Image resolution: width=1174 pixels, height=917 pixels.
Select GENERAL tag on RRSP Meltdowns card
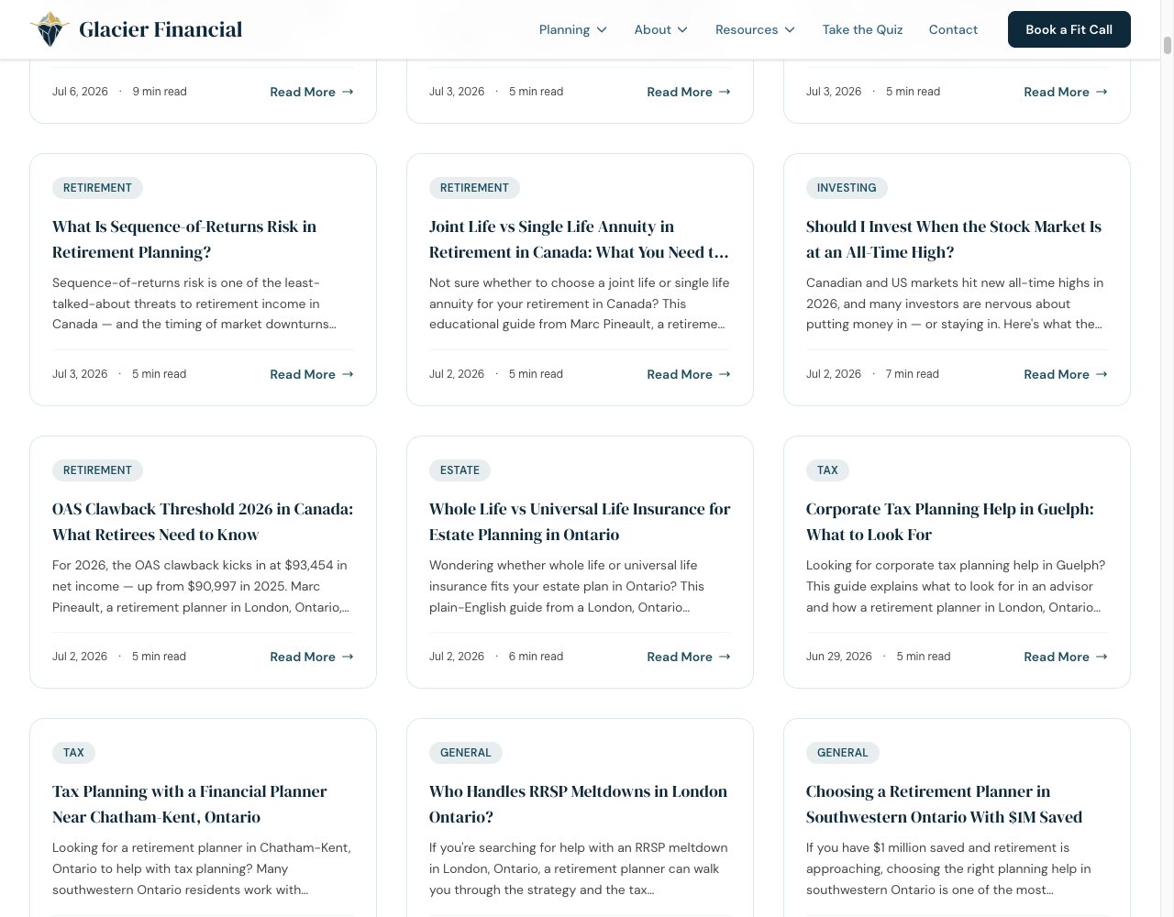[x=465, y=753]
